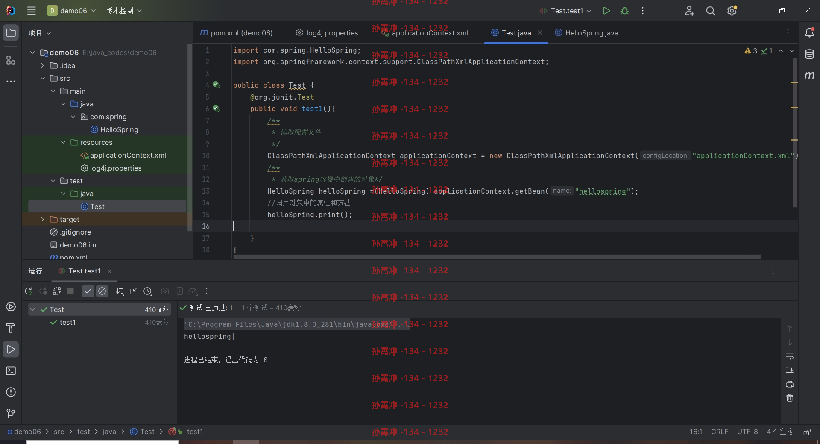Open the Terminal tool window
Viewport: 820px width, 444px height.
pos(11,371)
